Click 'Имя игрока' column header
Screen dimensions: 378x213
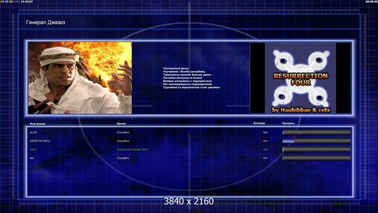point(37,124)
